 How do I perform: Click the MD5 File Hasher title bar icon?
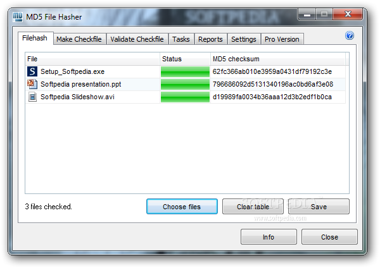pos(18,16)
